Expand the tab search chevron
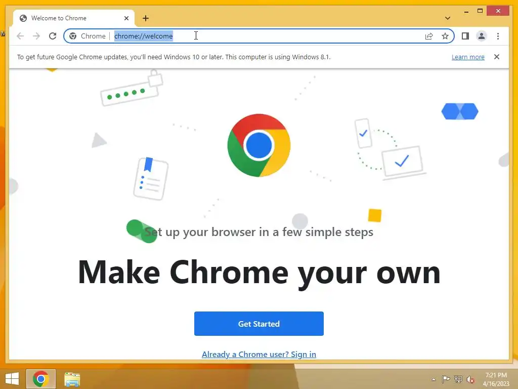The width and height of the screenshot is (518, 389). click(448, 18)
